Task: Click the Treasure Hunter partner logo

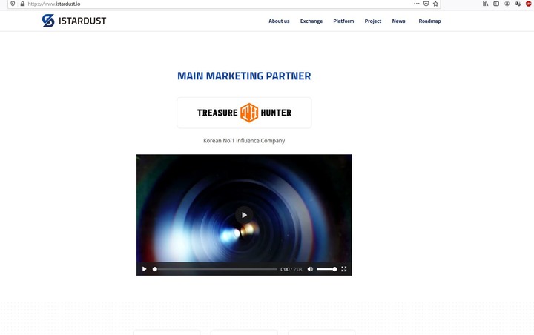Action: pos(244,113)
